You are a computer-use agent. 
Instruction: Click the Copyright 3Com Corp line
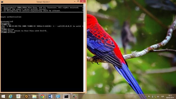[42, 8]
